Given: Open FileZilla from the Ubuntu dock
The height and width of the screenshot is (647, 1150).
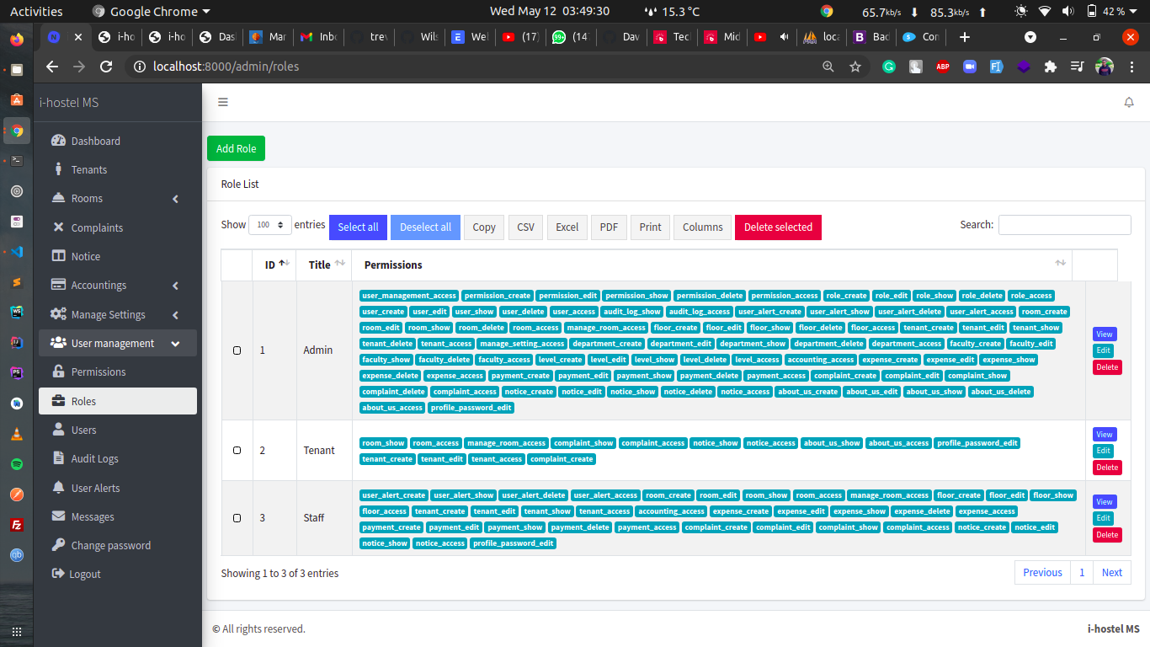Looking at the screenshot, I should pos(17,525).
